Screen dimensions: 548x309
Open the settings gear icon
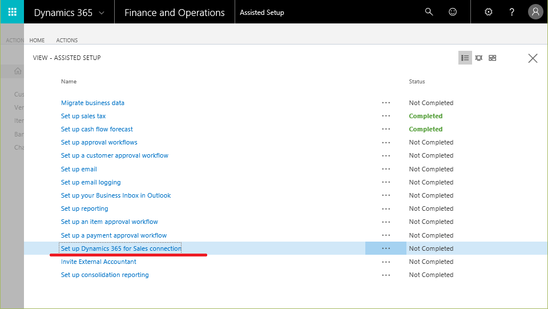click(x=488, y=12)
